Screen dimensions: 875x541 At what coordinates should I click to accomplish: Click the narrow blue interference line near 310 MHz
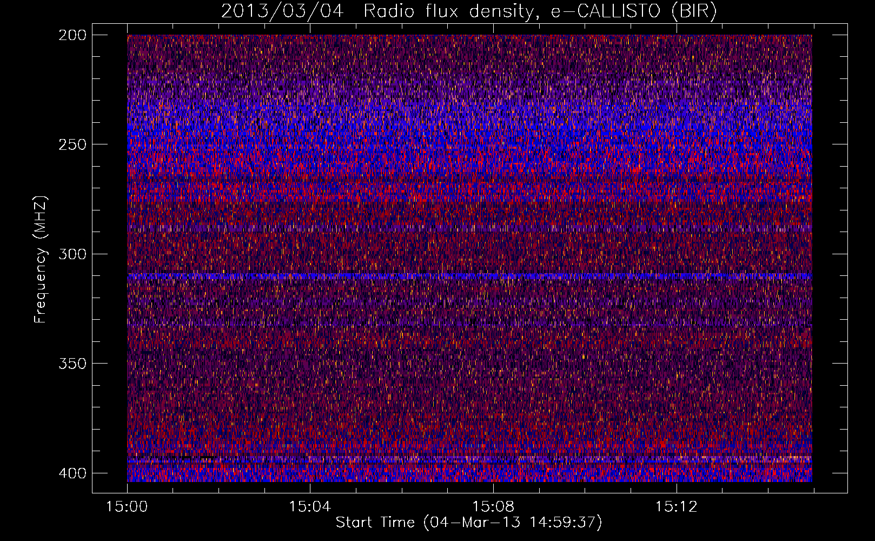point(469,276)
